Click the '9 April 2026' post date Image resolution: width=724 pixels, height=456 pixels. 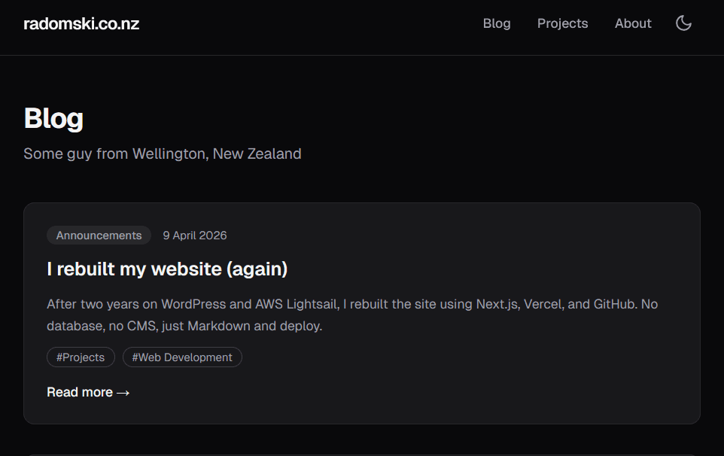(195, 235)
